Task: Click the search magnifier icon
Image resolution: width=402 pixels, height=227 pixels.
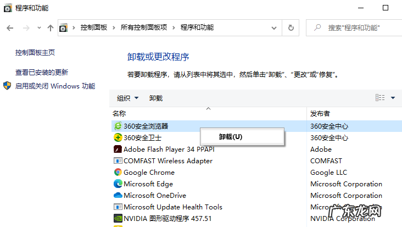Action: click(317, 27)
